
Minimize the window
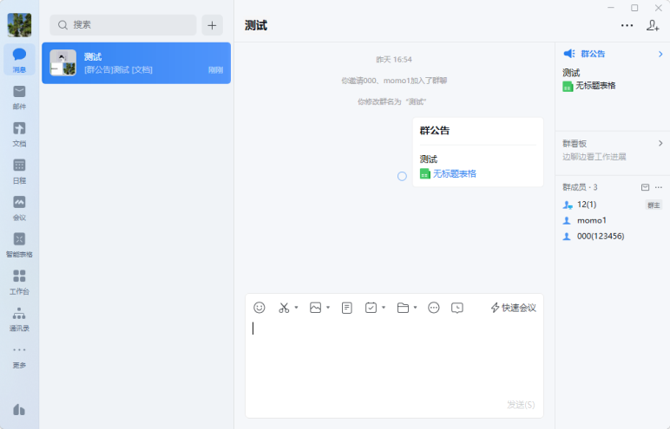click(x=611, y=8)
